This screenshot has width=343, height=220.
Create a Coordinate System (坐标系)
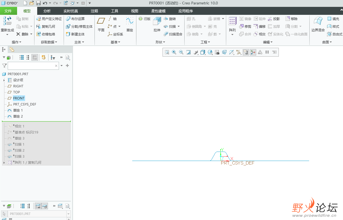pyautogui.click(x=115, y=34)
